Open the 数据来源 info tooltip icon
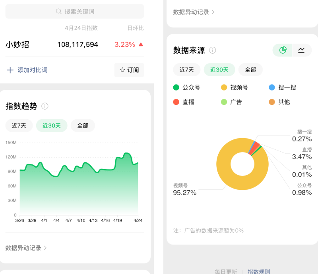 pyautogui.click(x=213, y=50)
